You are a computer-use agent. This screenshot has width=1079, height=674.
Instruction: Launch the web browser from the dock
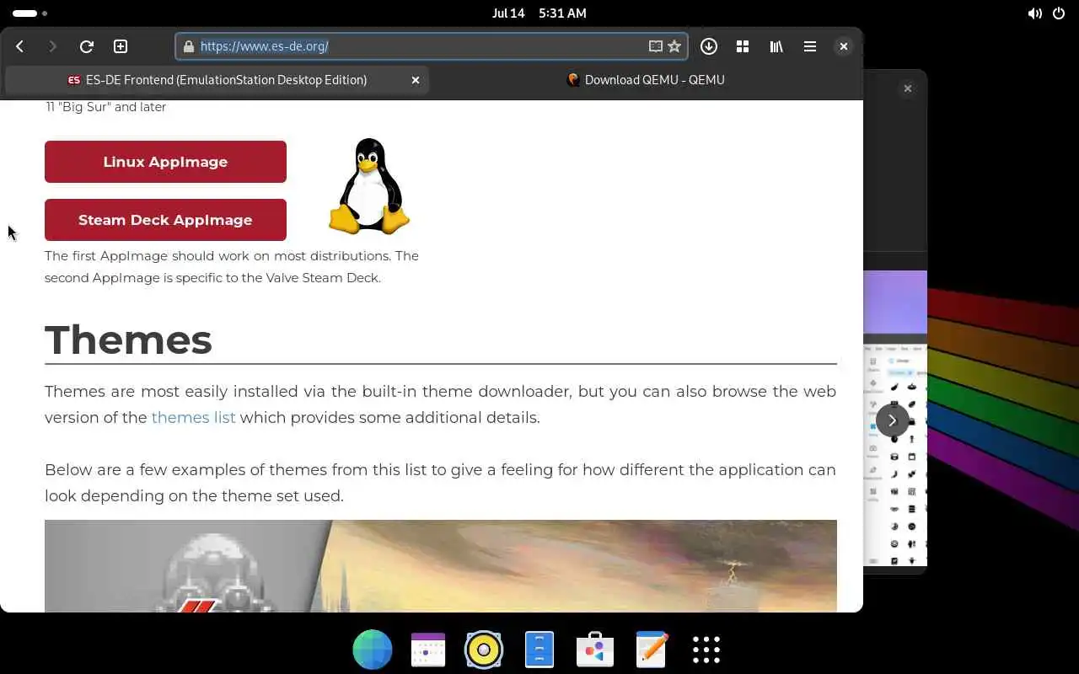point(373,650)
